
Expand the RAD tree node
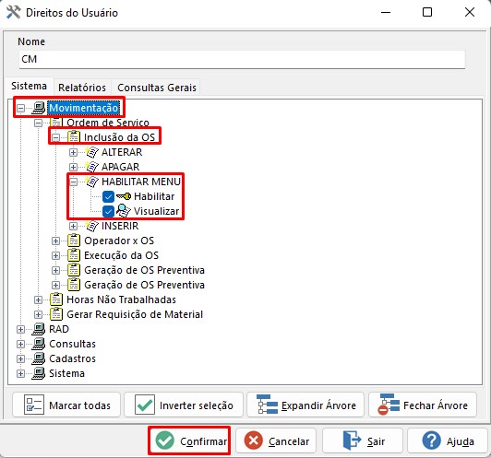coord(20,329)
